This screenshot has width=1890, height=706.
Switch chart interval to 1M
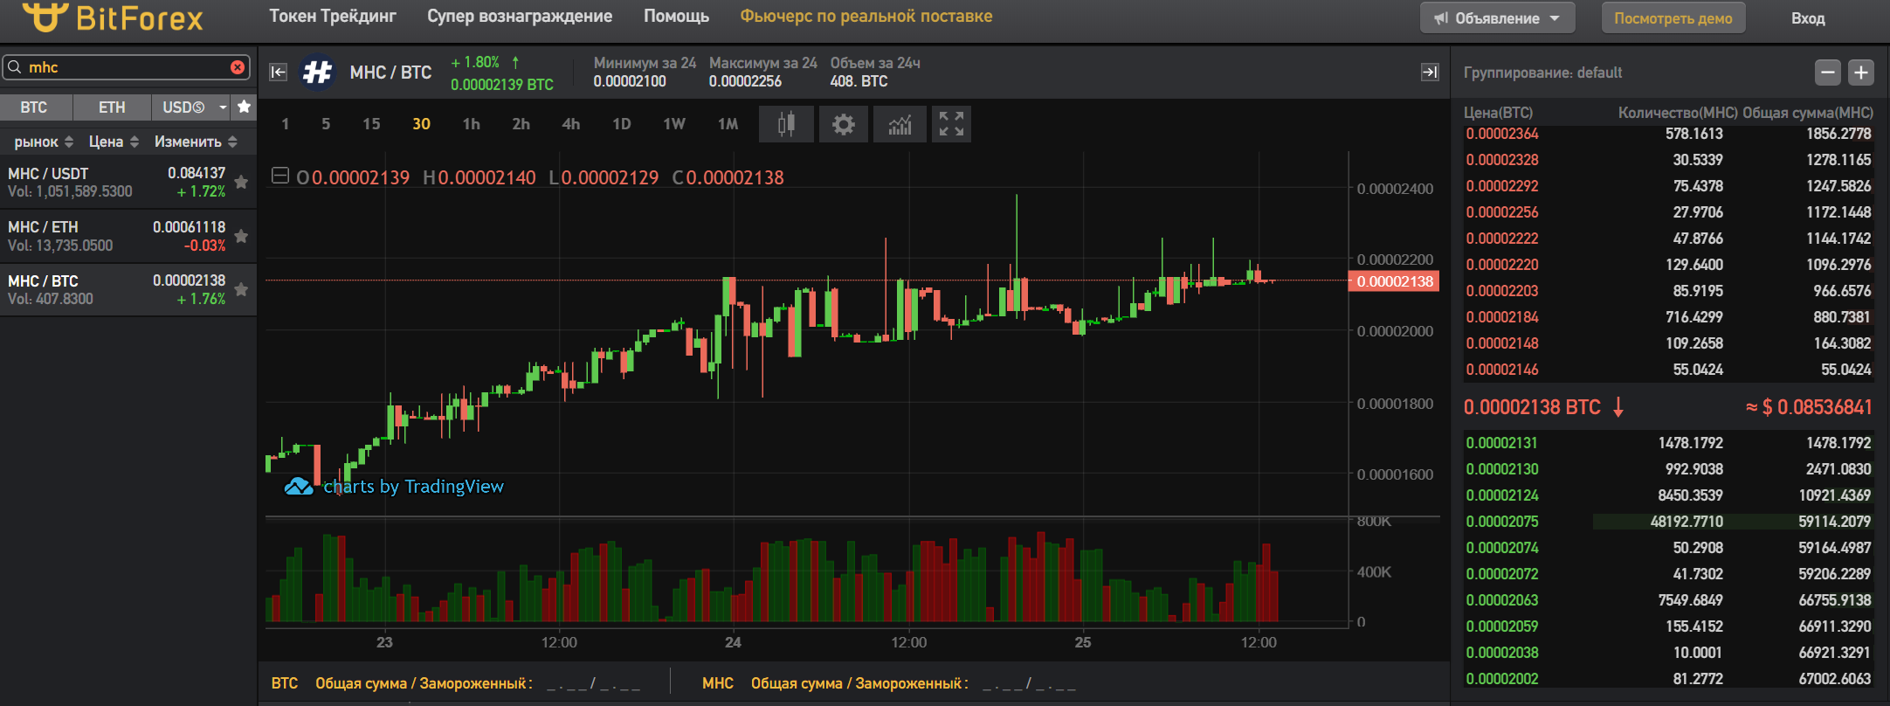coord(728,124)
